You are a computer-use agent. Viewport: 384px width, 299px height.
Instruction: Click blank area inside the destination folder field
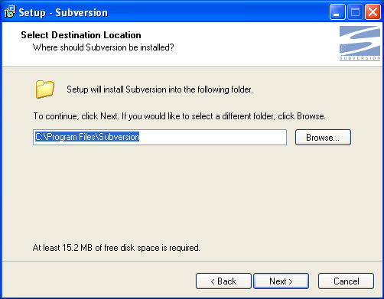click(x=213, y=137)
